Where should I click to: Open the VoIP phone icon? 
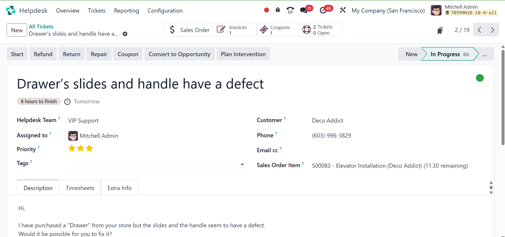click(290, 10)
